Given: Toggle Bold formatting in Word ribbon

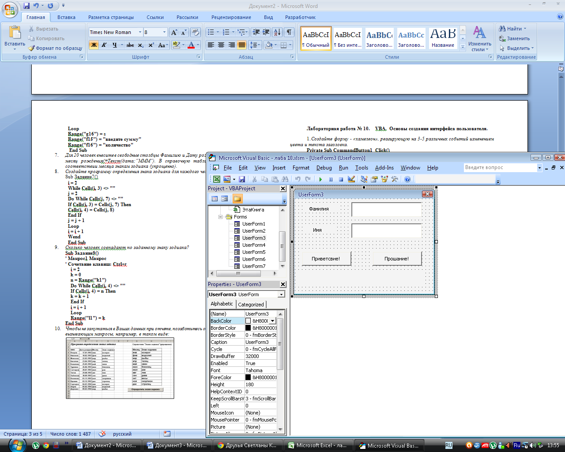Looking at the screenshot, I should (94, 45).
